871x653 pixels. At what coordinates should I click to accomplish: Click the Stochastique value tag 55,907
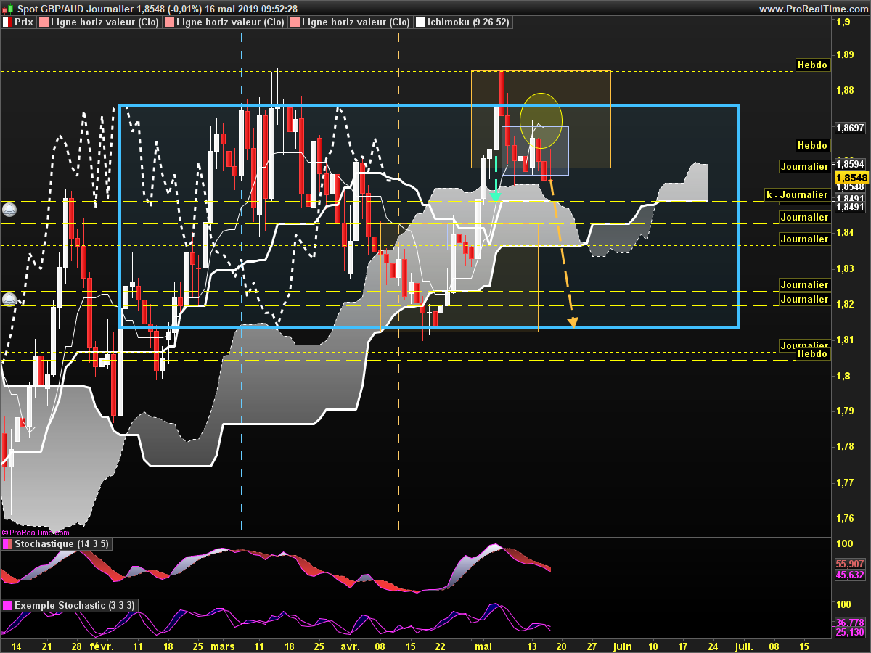(x=850, y=564)
